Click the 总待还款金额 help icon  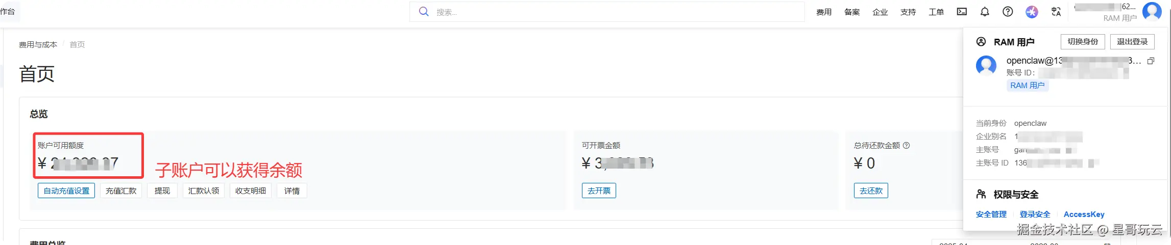[x=906, y=146]
